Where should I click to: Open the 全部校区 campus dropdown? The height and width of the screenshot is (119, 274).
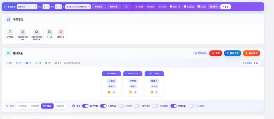click(27, 7)
